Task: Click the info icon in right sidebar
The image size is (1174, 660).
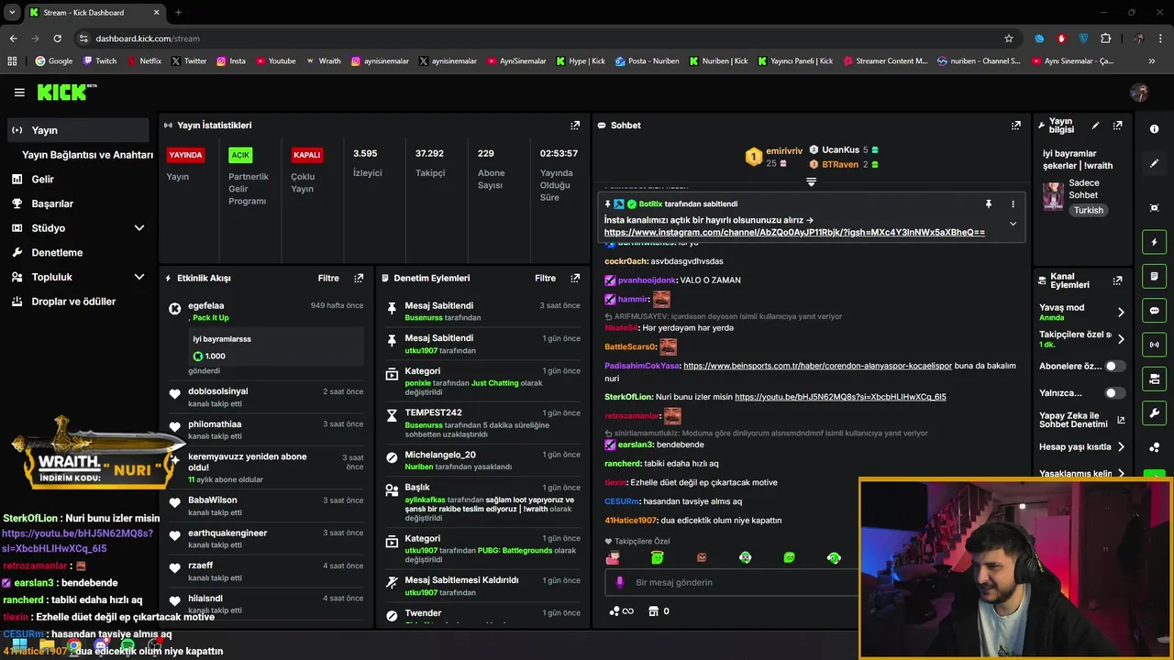Action: [x=1154, y=129]
